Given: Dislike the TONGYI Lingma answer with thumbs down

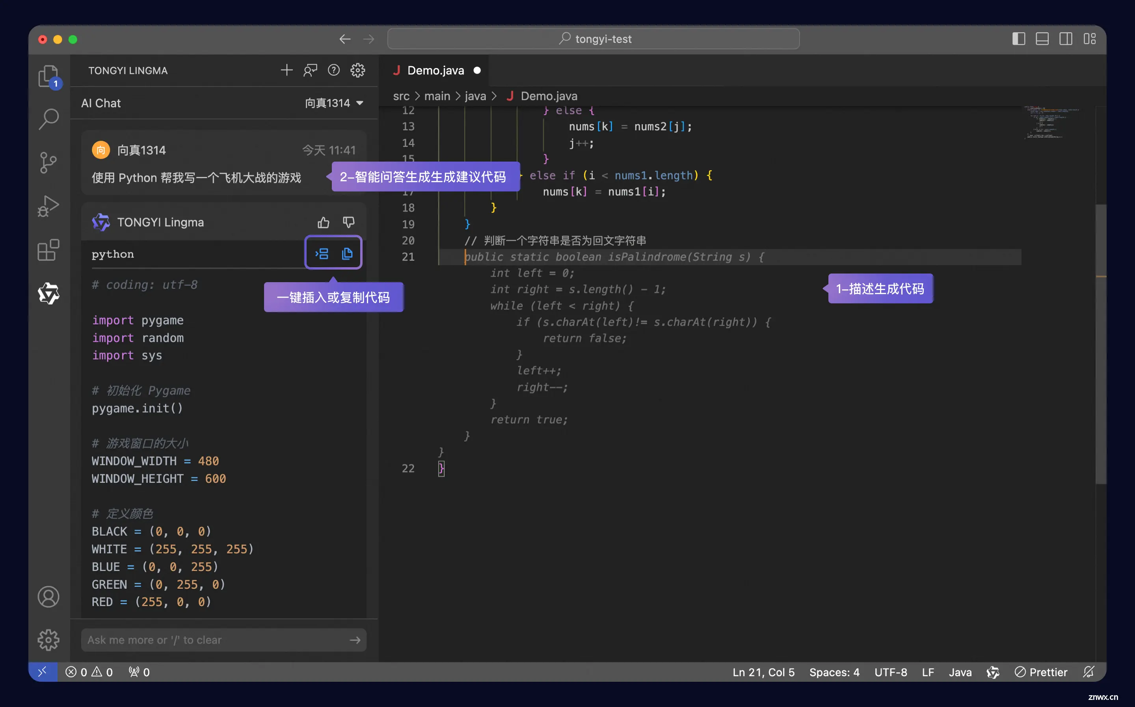Looking at the screenshot, I should pyautogui.click(x=348, y=223).
